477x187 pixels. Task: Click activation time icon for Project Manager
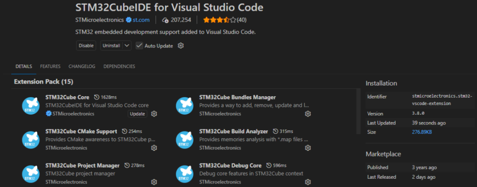pos(127,166)
